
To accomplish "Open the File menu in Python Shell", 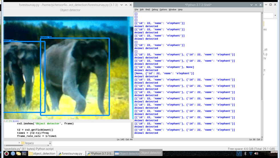I will [x=136, y=10].
